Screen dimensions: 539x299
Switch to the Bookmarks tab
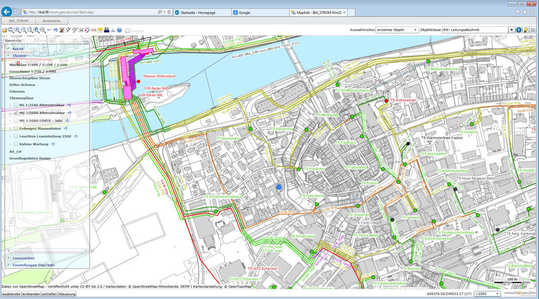51,21
